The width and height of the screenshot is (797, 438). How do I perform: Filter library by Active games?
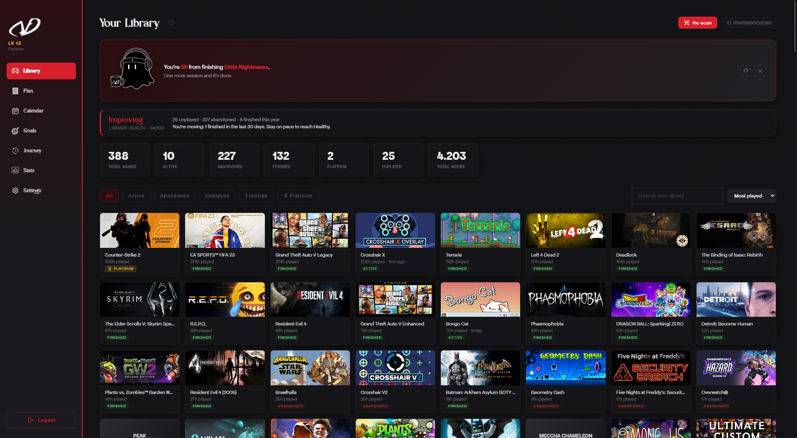[x=136, y=196]
